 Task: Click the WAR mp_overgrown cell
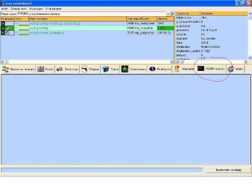click(x=141, y=24)
